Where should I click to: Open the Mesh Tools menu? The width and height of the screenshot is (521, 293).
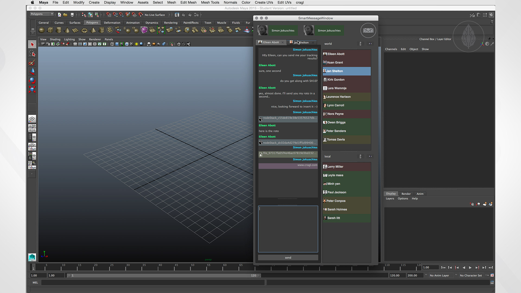click(x=210, y=2)
